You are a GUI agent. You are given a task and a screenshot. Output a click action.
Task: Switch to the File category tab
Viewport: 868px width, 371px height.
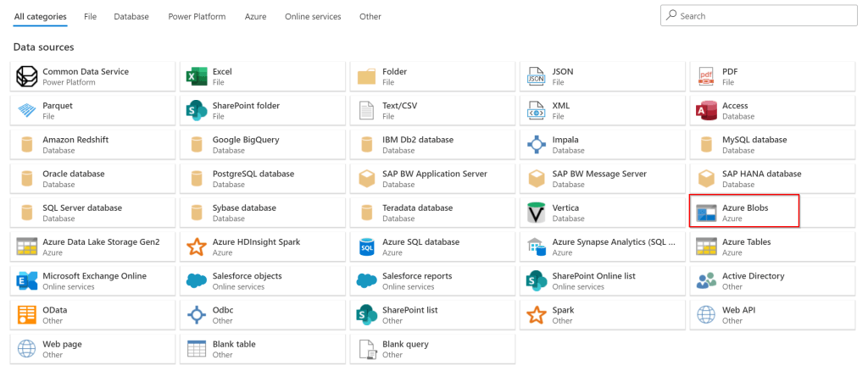coord(91,17)
